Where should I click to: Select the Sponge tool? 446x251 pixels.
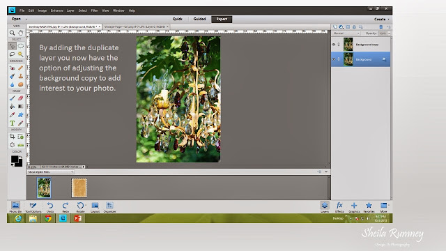20,84
